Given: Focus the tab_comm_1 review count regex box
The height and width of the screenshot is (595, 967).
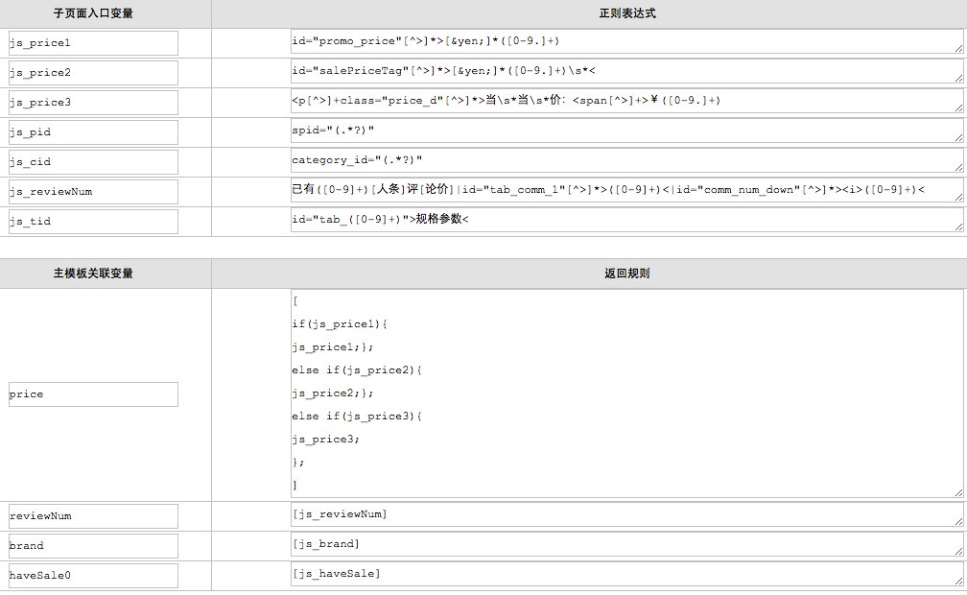Looking at the screenshot, I should 626,191.
